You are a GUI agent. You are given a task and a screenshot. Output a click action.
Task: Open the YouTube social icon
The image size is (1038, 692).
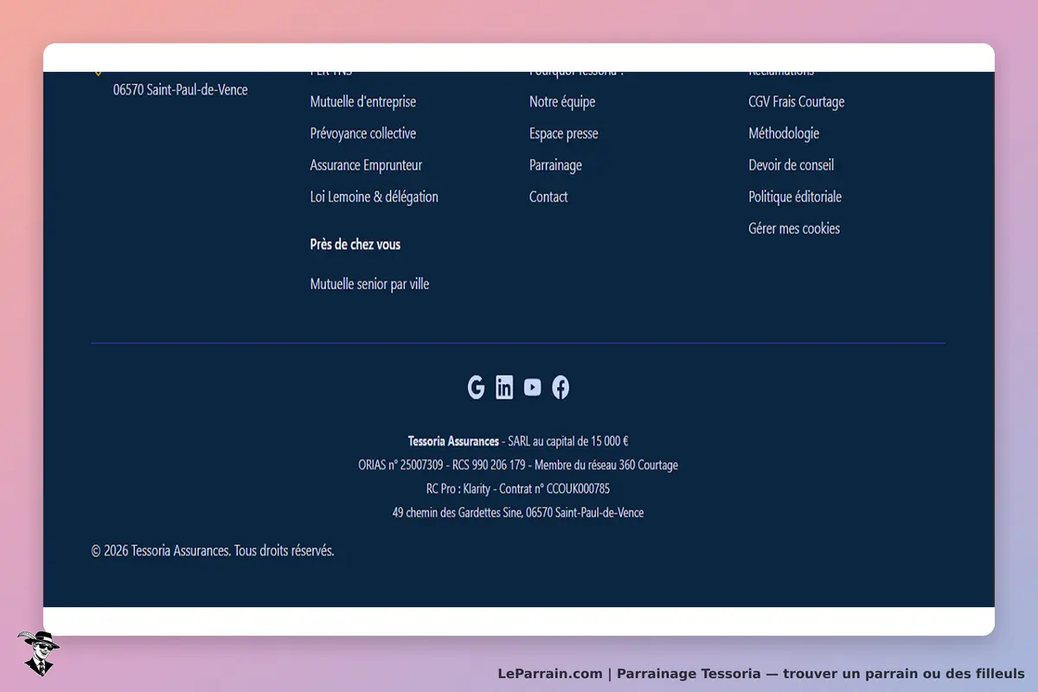533,388
